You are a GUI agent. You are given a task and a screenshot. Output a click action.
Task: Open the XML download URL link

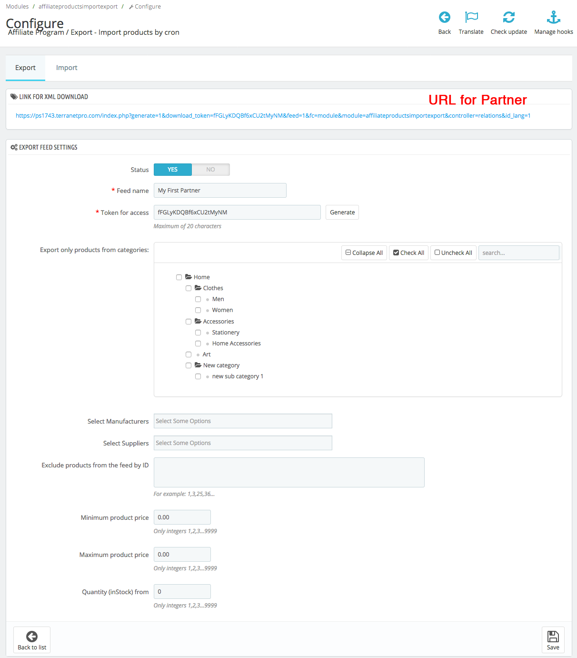coord(273,116)
